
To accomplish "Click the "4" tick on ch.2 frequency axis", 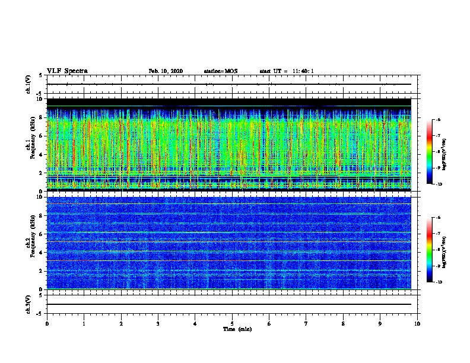I will [41, 253].
